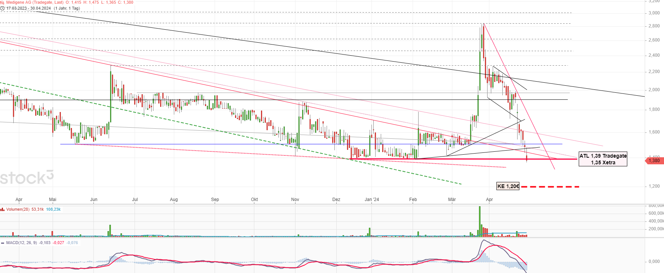This screenshot has height=273, width=664.
Task: Click the 600,00k volume axis label
Action: coord(656,213)
